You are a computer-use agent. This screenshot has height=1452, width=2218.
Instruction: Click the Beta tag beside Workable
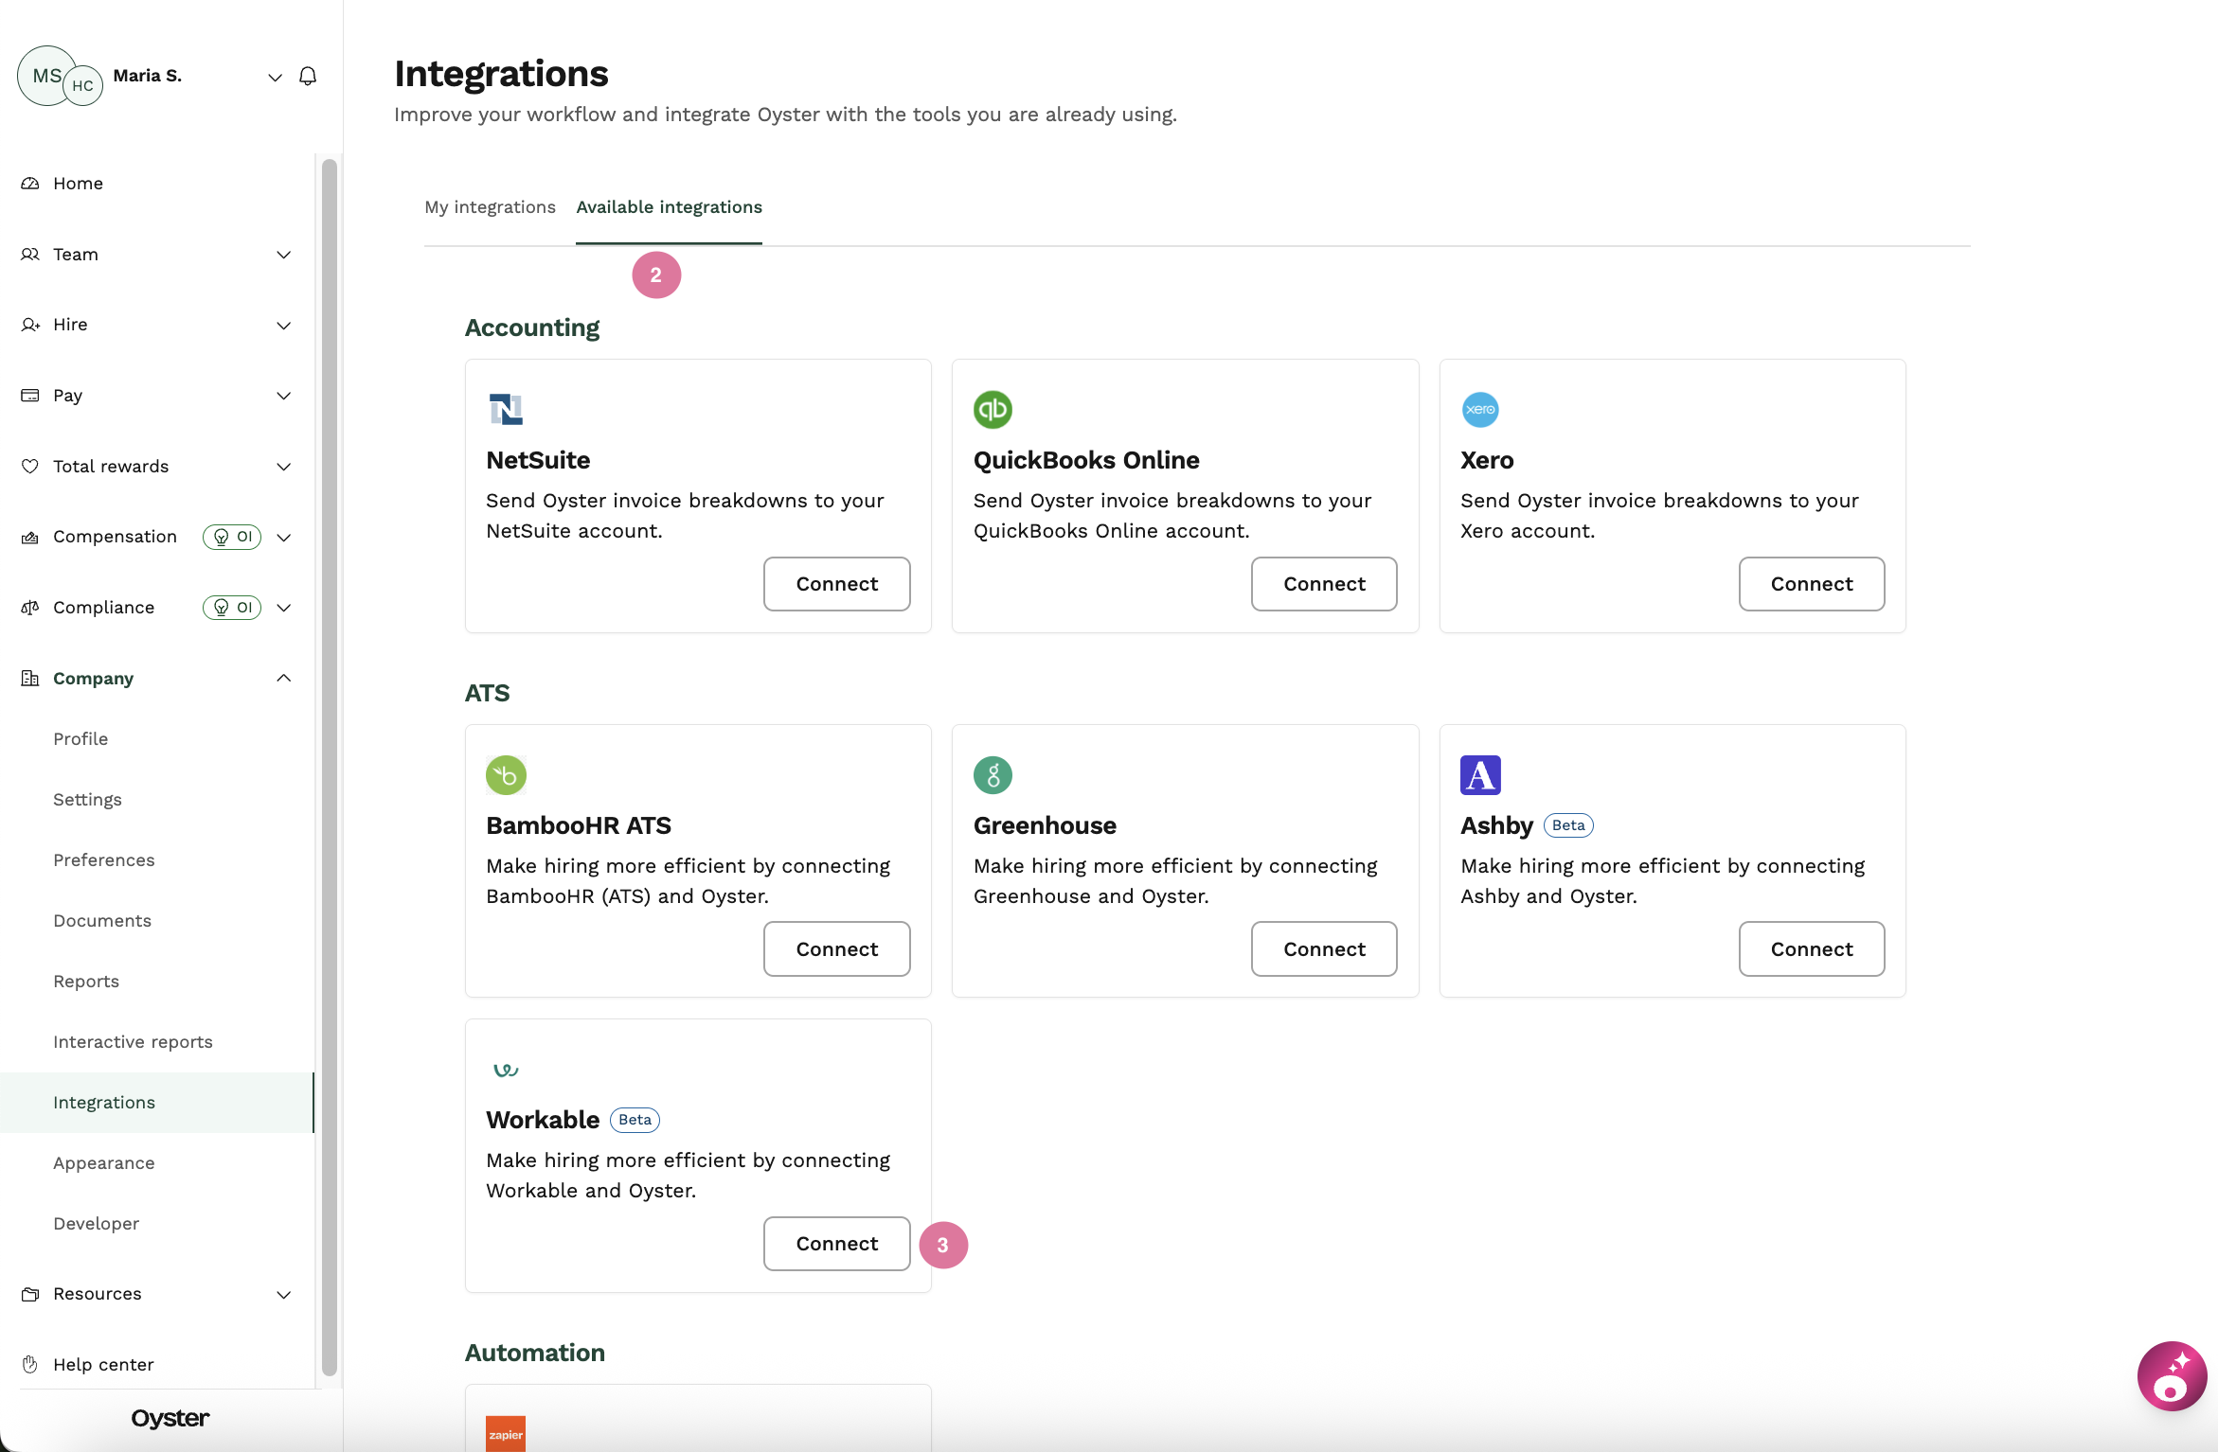click(x=635, y=1120)
